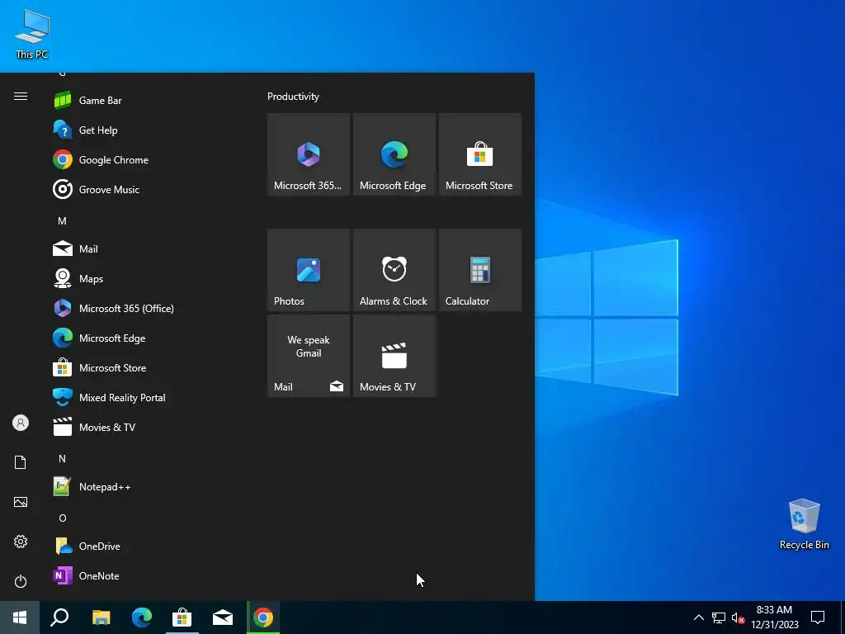
Task: Close Start via Windows Start button
Action: [x=20, y=617]
